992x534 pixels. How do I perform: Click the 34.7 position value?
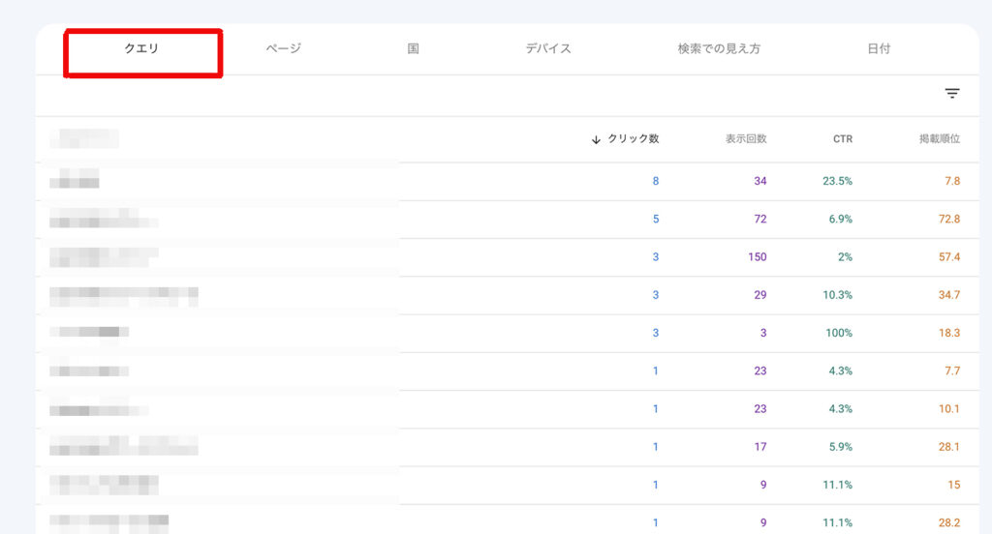pos(949,294)
